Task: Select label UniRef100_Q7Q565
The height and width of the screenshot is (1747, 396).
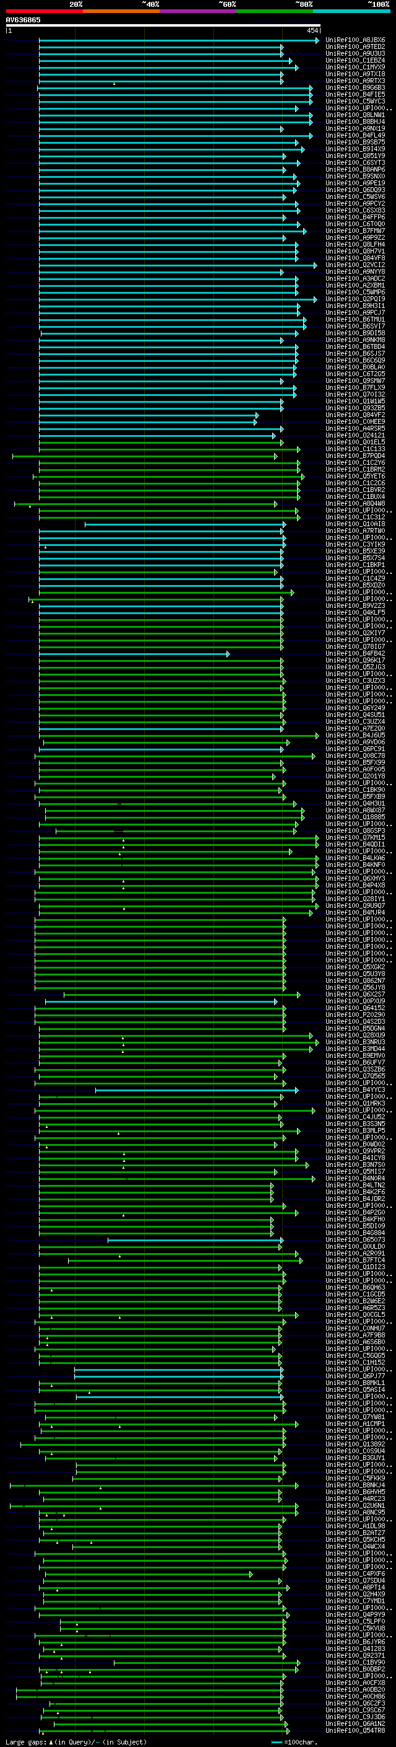Action: click(x=355, y=1077)
